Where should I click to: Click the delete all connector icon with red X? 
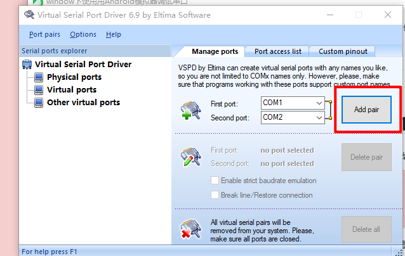point(190,229)
